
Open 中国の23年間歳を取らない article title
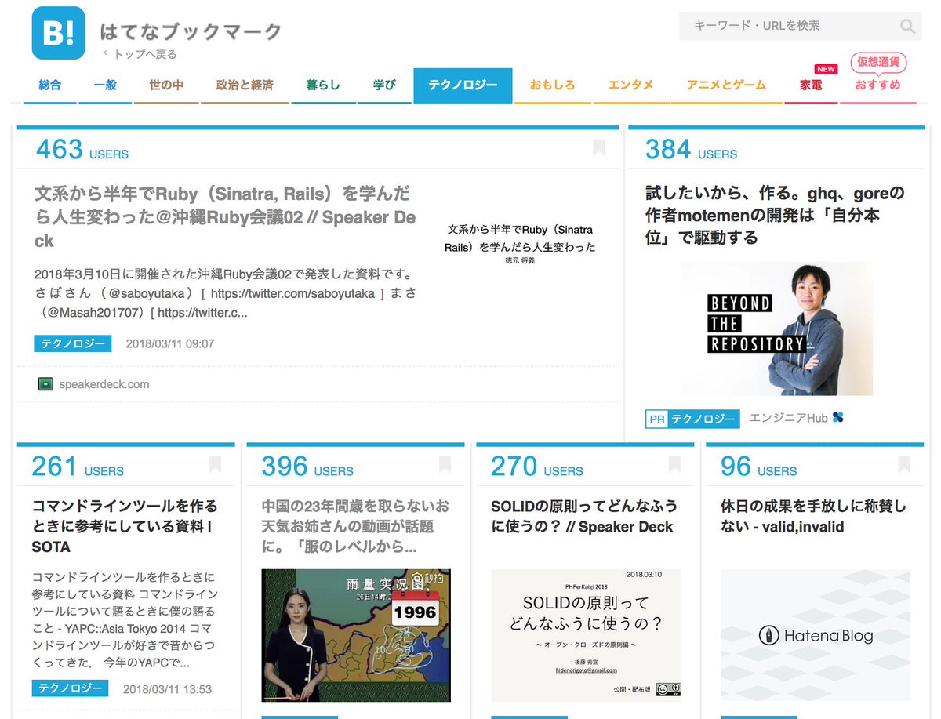tap(356, 526)
